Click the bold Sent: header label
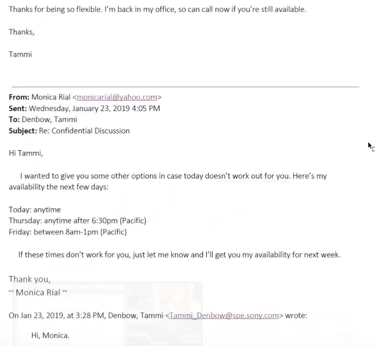Image resolution: width=375 pixels, height=346 pixels. coord(18,108)
